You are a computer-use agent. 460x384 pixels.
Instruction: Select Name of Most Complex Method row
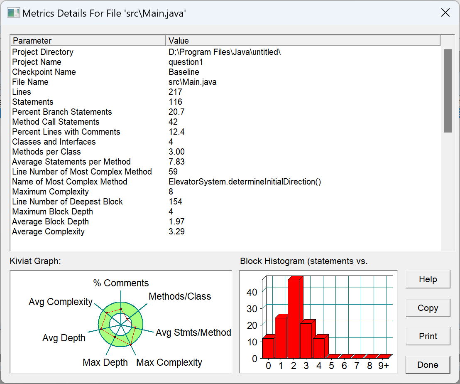click(x=225, y=182)
